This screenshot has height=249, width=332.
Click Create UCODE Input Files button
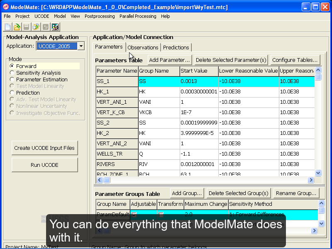(x=44, y=148)
